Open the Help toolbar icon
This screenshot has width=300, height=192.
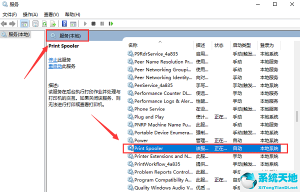tap(64, 23)
